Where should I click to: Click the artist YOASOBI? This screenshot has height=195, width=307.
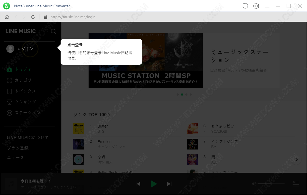219,131
